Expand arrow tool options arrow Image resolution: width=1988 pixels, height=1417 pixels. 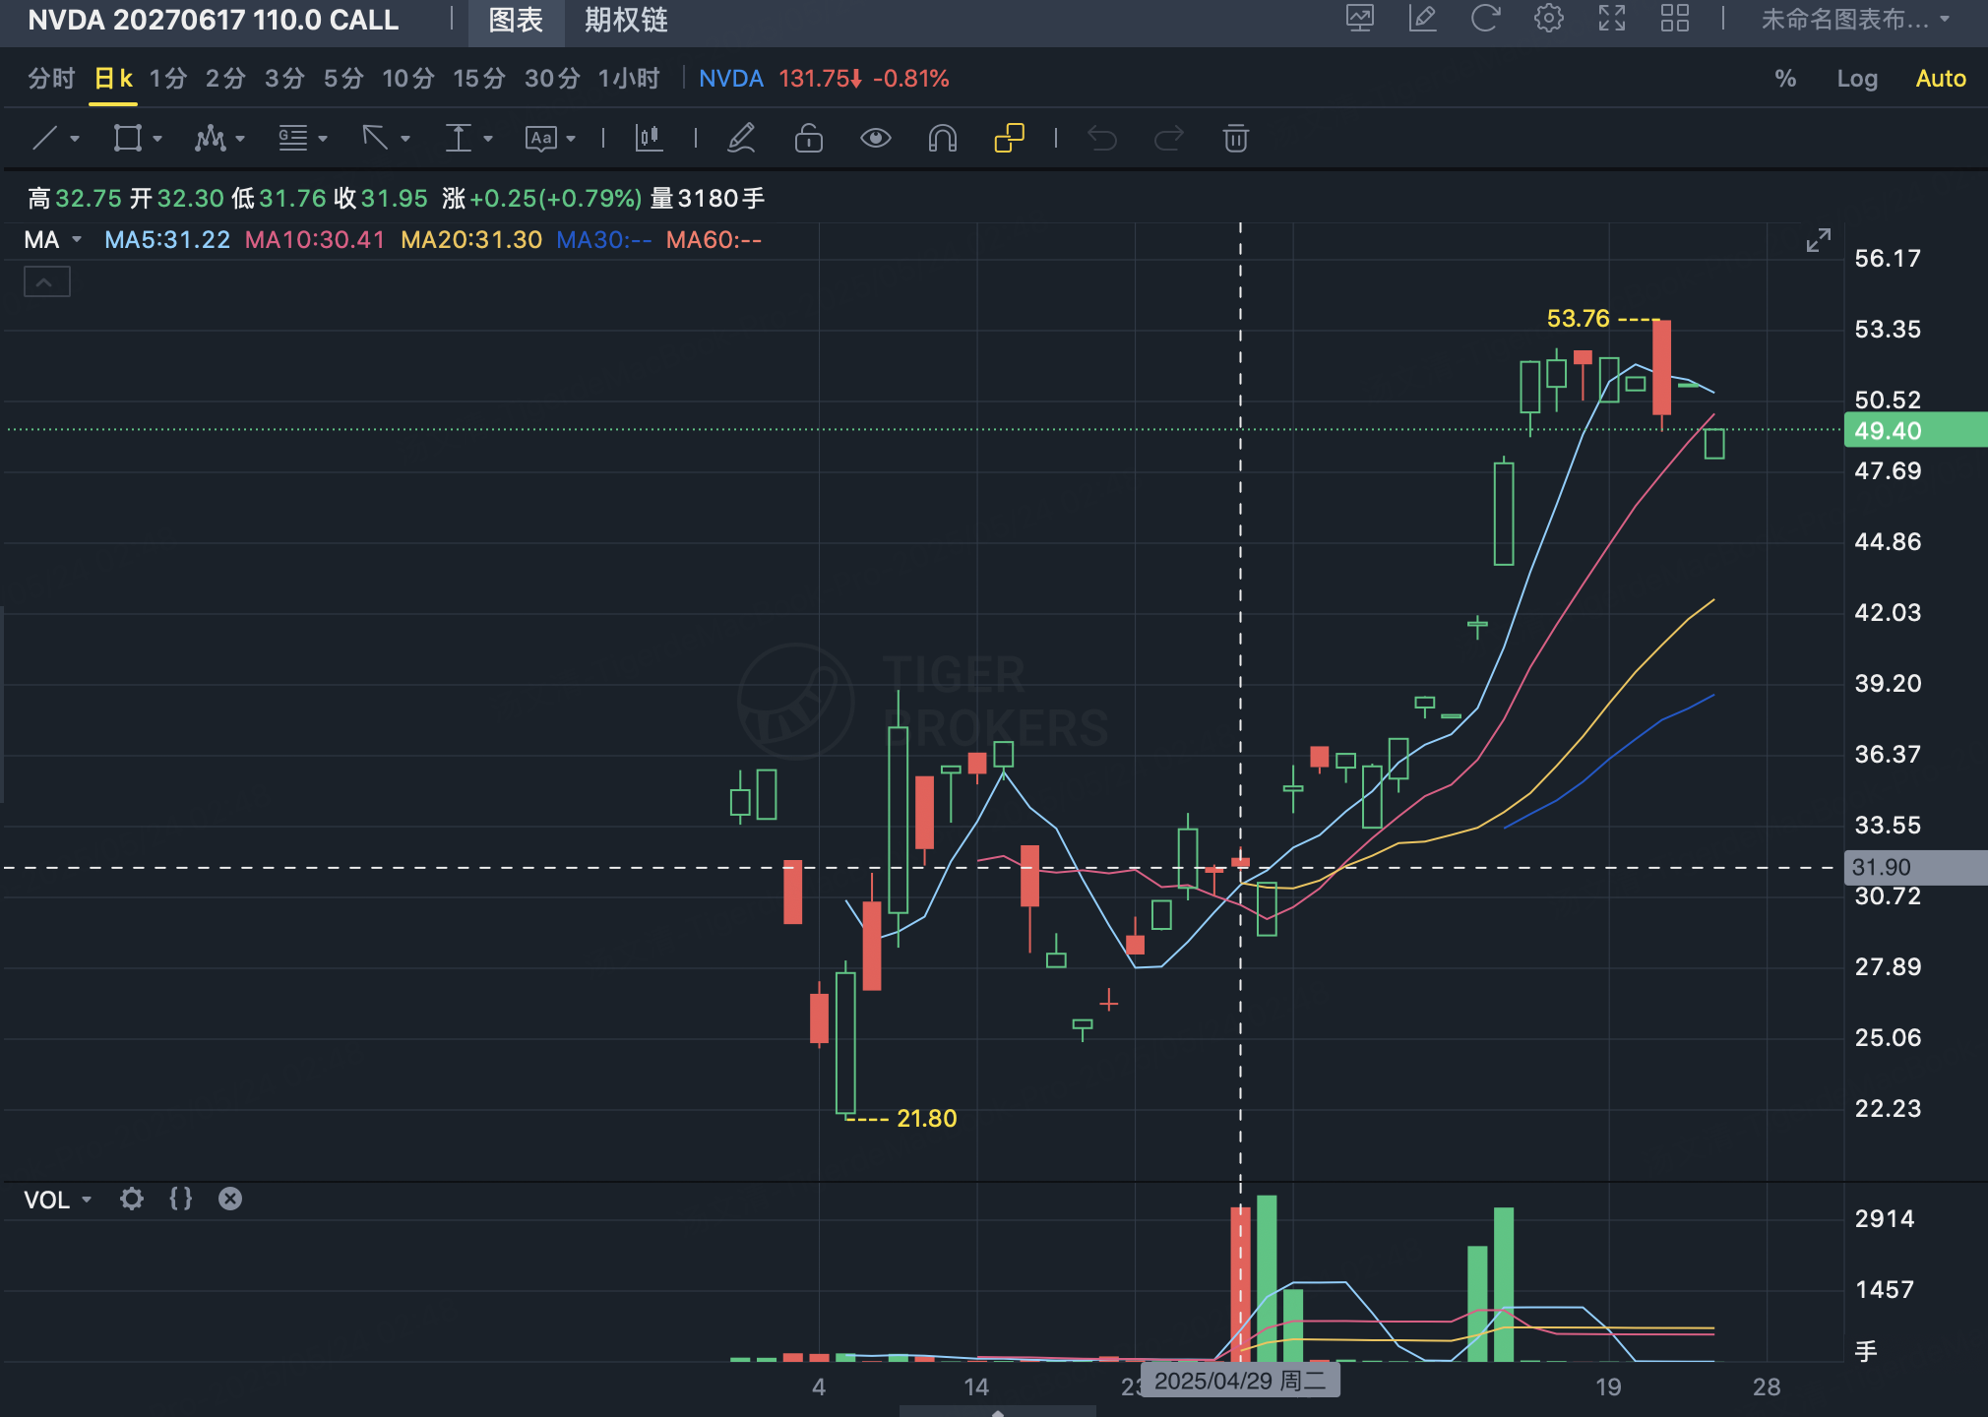pos(405,139)
